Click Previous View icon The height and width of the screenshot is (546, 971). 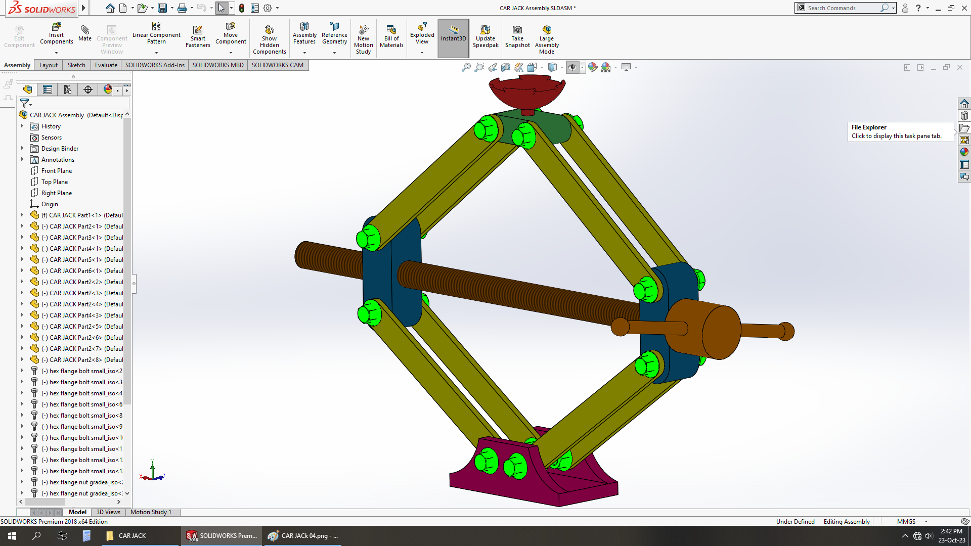[492, 67]
